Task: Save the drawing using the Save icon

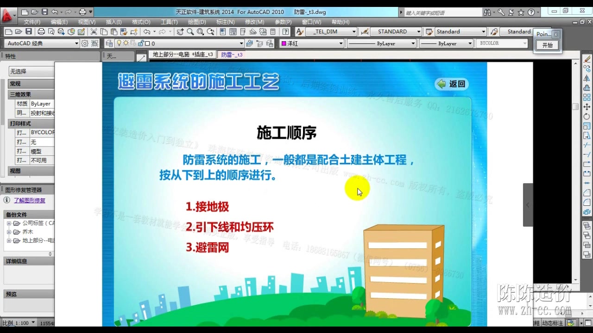Action: (x=28, y=31)
